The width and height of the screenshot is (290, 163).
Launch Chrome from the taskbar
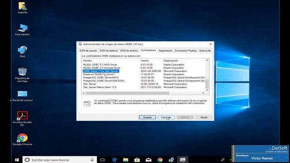(160, 160)
